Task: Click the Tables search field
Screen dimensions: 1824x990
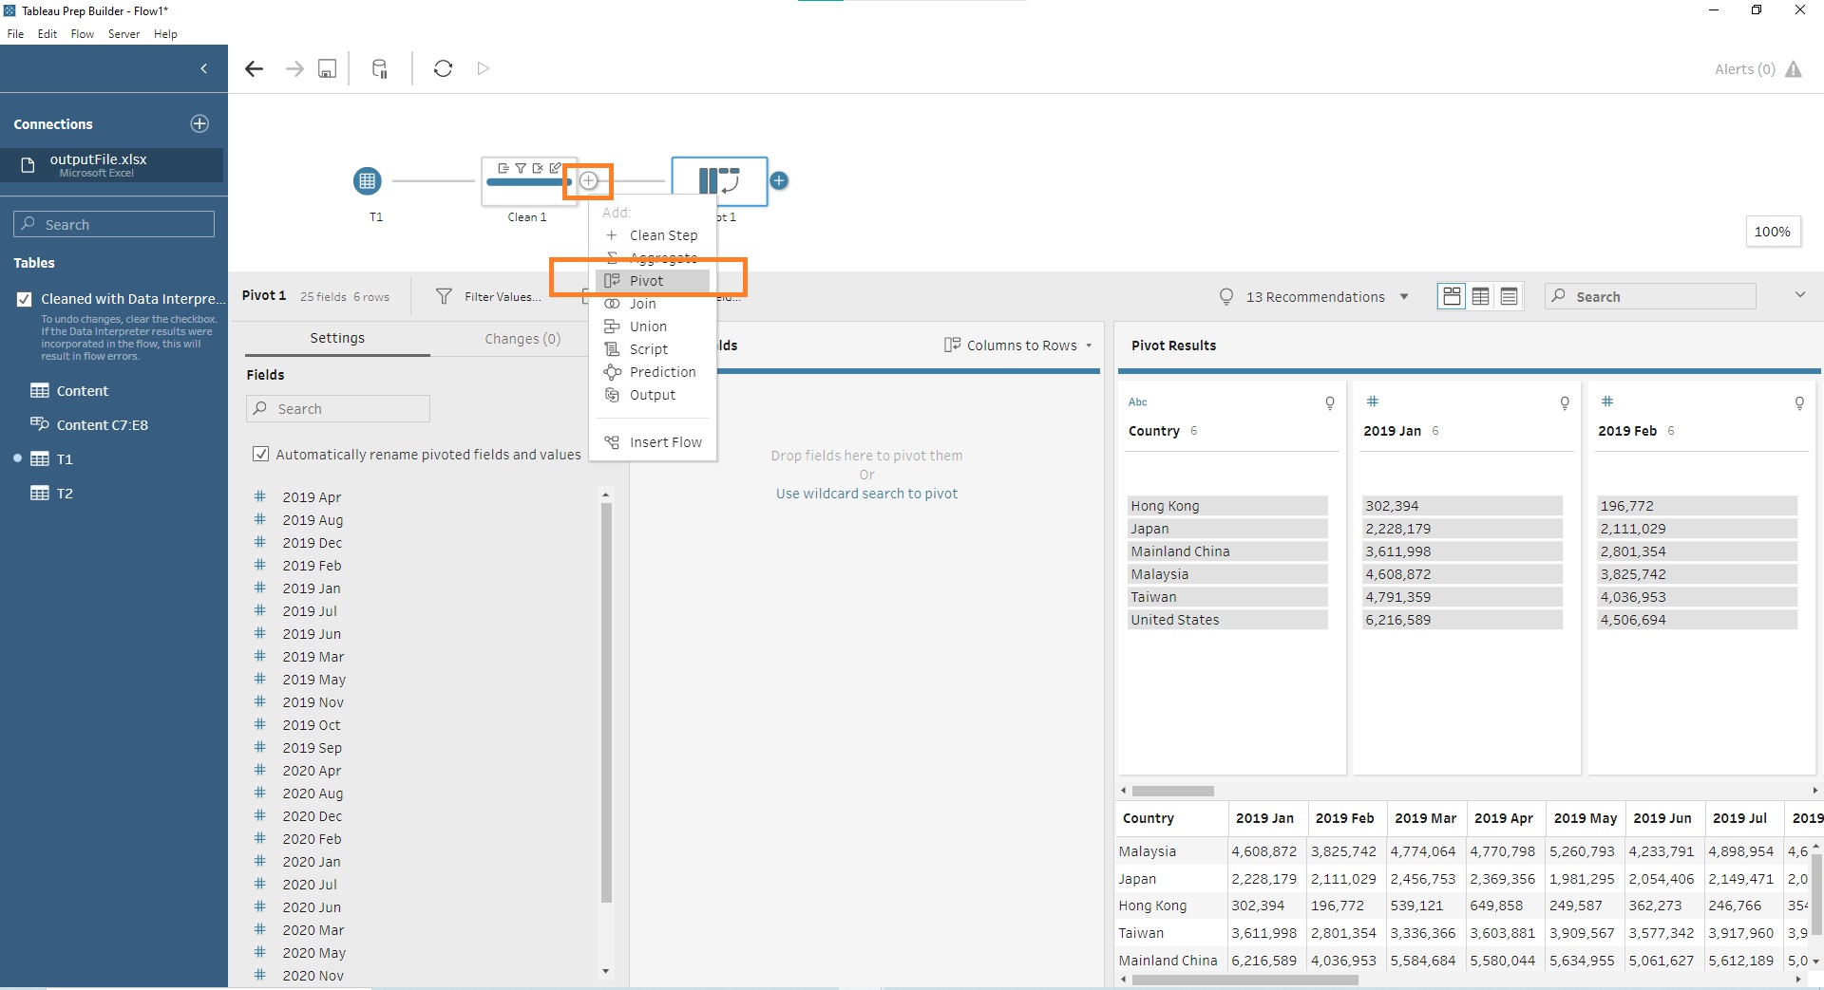Action: pyautogui.click(x=114, y=224)
